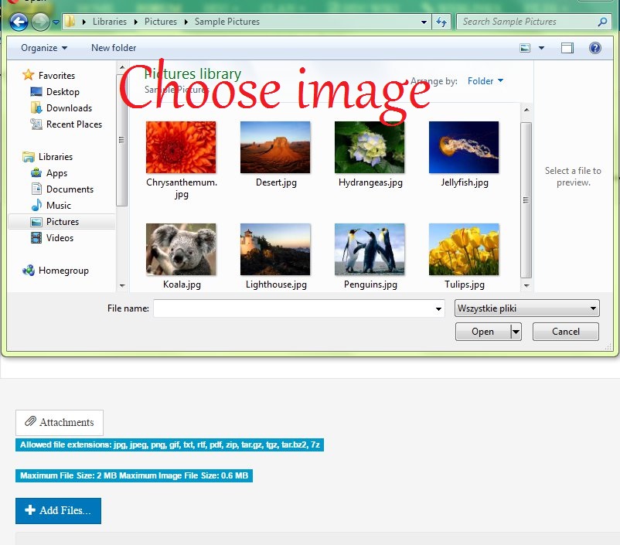Select the Documents library icon
Viewport: 620px width, 545px height.
[36, 189]
